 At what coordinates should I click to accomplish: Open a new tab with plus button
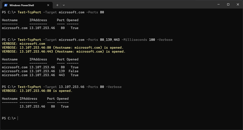coord(57,5)
